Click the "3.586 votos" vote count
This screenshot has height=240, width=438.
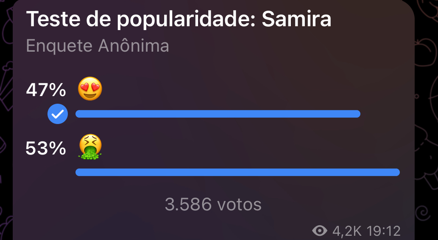tap(213, 204)
